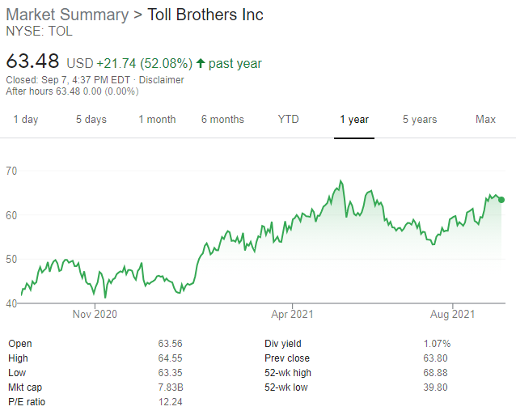Click the 52-wk high value

pyautogui.click(x=439, y=373)
